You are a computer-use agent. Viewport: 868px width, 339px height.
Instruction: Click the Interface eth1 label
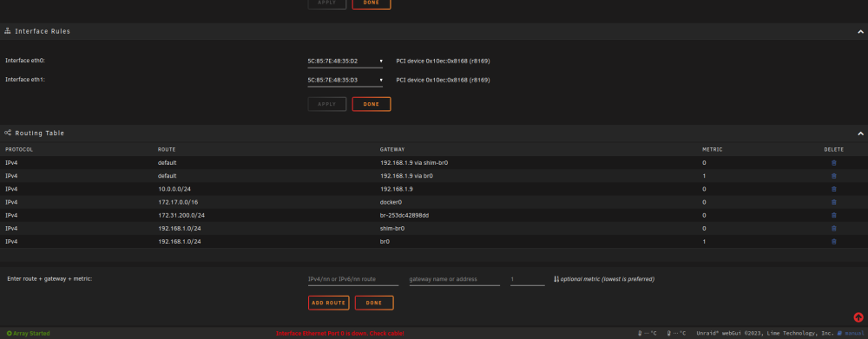coord(25,80)
